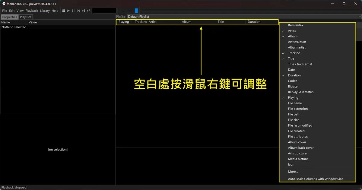Sort by the Title column header

(x=231, y=22)
